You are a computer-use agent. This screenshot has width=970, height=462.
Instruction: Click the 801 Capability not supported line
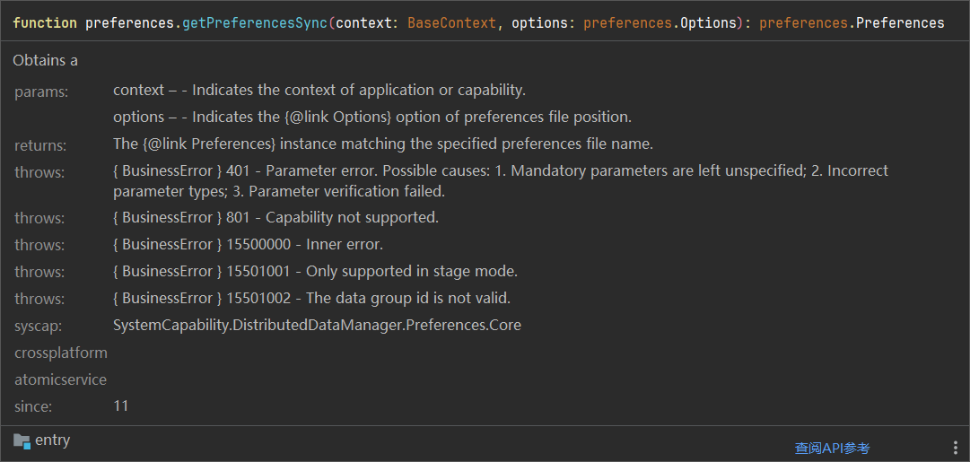click(275, 217)
